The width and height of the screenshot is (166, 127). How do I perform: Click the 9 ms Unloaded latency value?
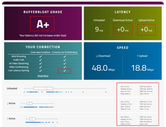[99, 29]
